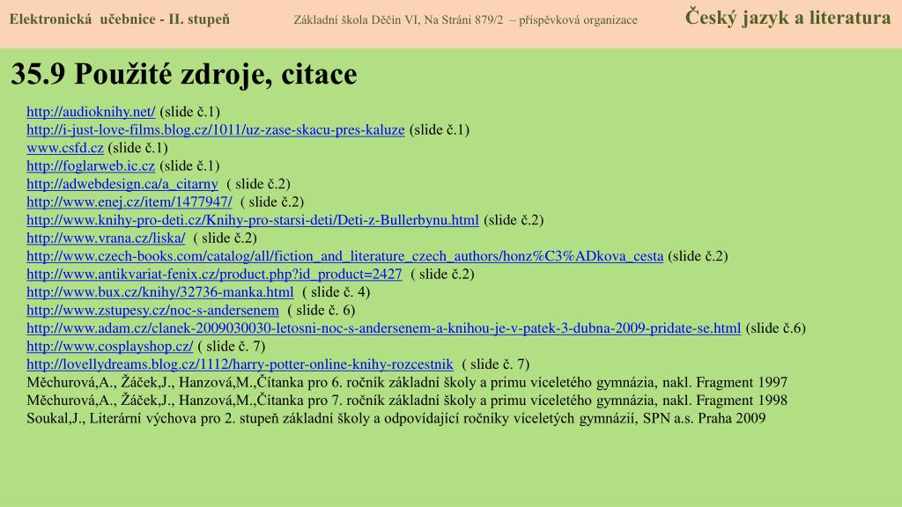Select the Čítanka pro 7. ročník citation
The height and width of the screenshot is (507, 902).
pos(407,400)
